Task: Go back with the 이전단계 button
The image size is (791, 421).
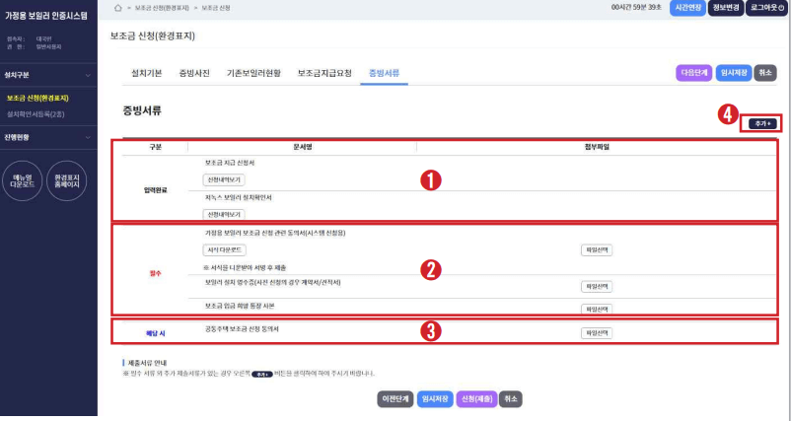Action: click(x=395, y=398)
